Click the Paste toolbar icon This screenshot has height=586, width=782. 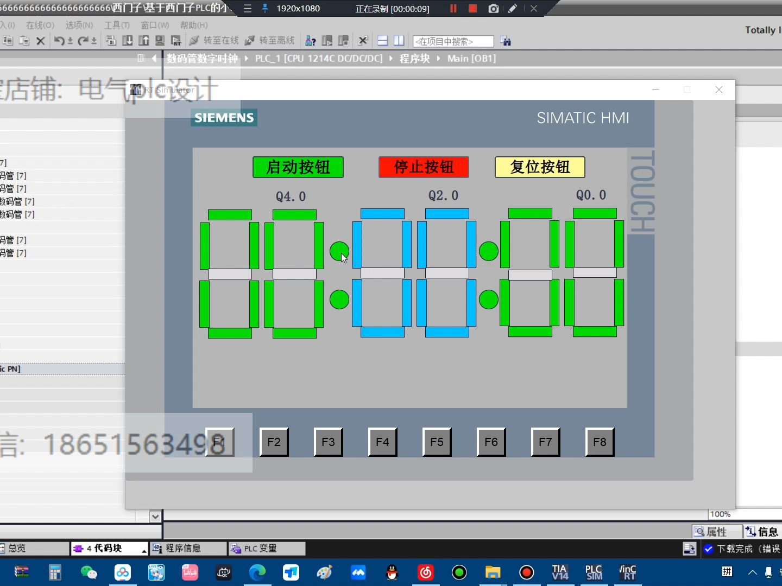click(24, 41)
